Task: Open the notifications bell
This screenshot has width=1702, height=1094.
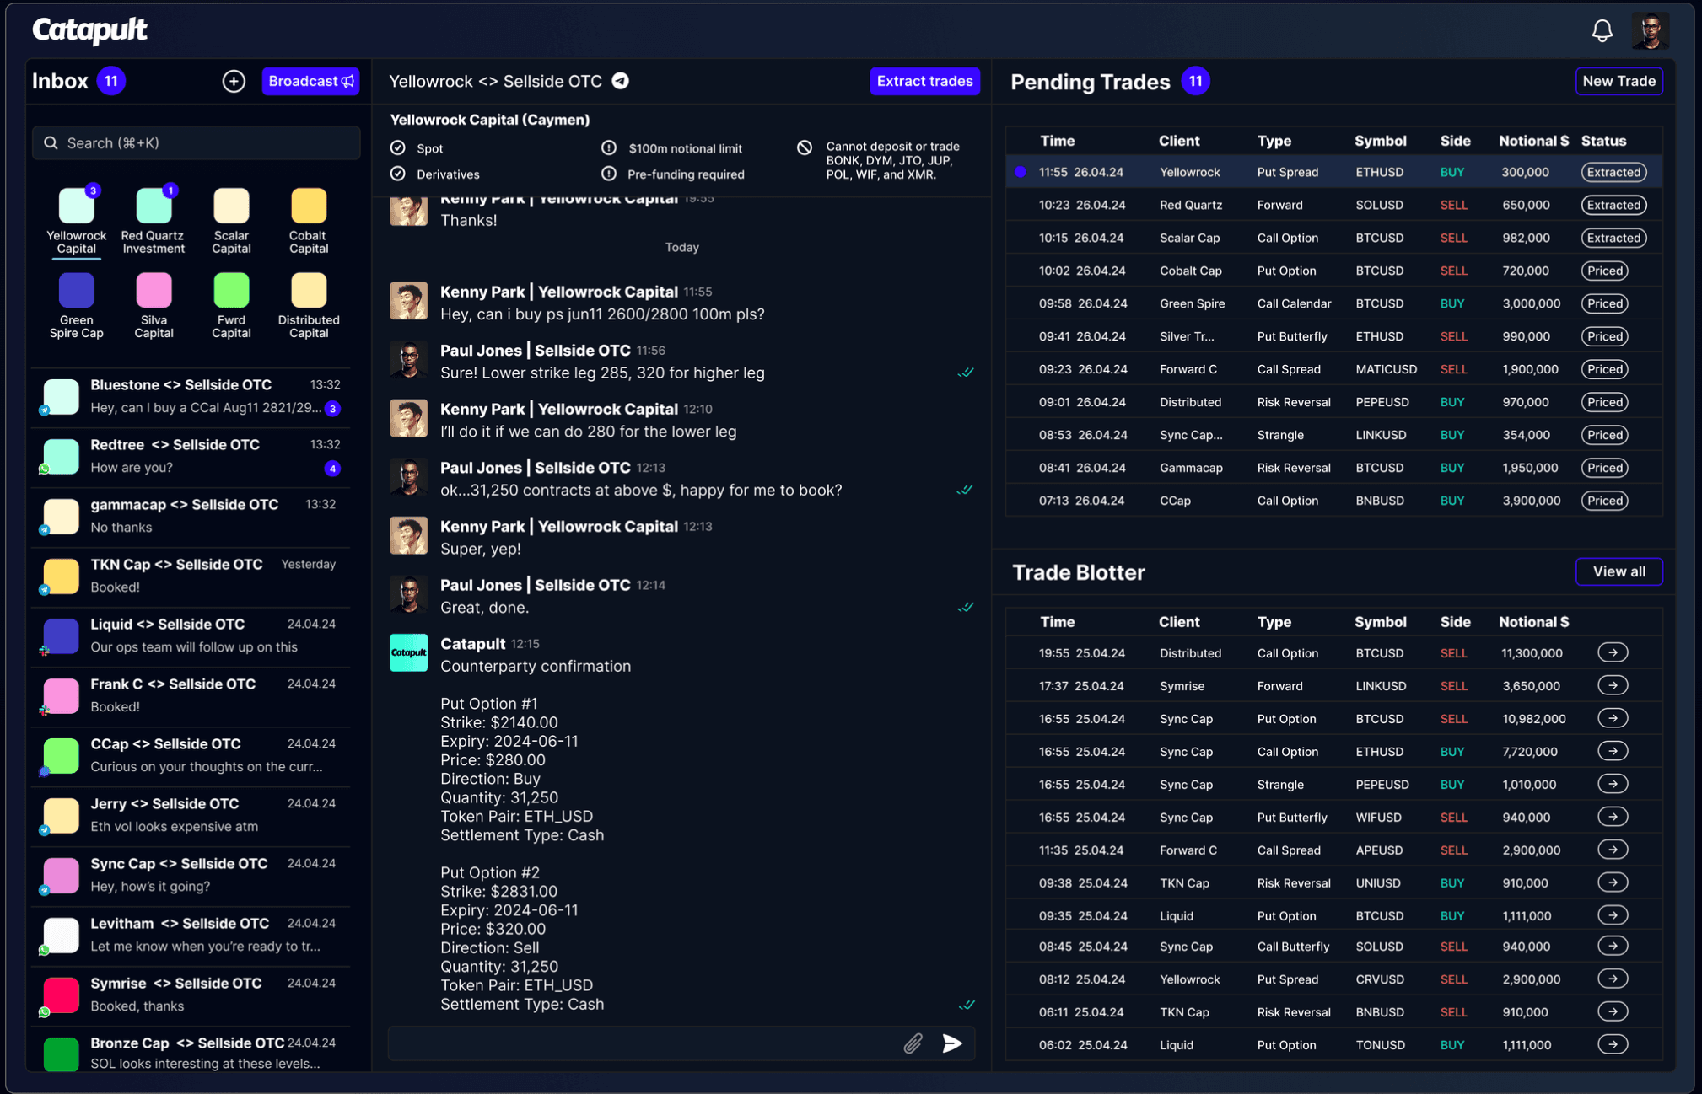Action: (x=1602, y=31)
